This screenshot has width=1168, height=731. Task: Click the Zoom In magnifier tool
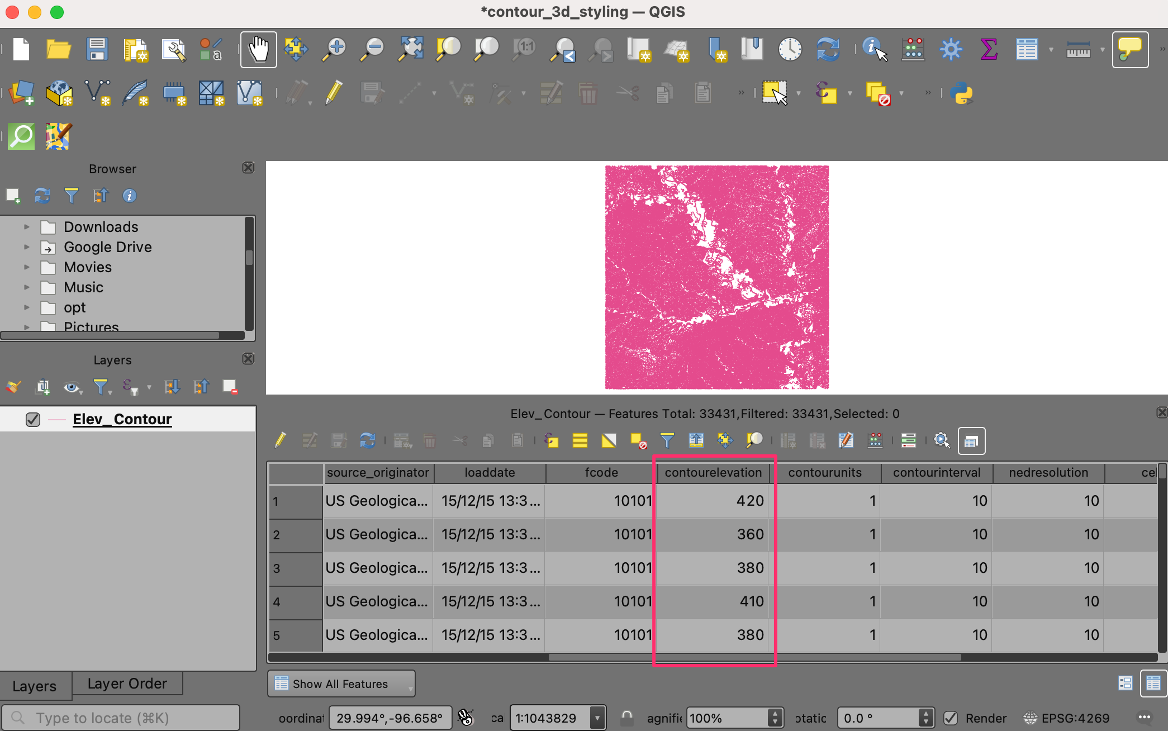click(x=334, y=50)
